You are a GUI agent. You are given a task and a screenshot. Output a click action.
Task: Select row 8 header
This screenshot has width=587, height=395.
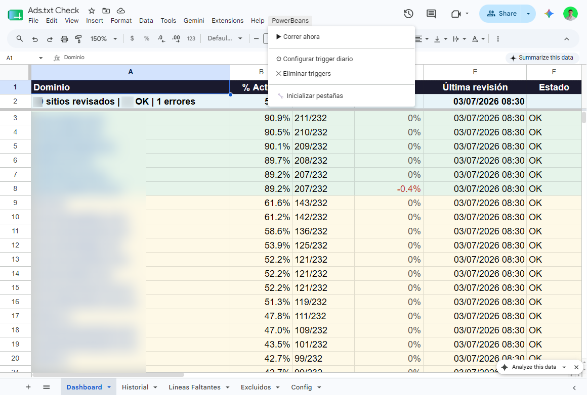15,189
